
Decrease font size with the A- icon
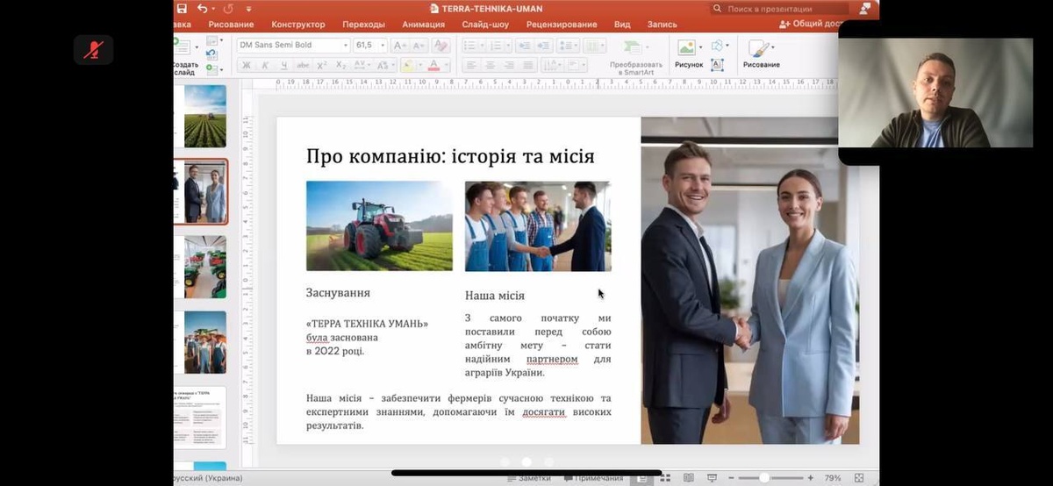[x=418, y=46]
